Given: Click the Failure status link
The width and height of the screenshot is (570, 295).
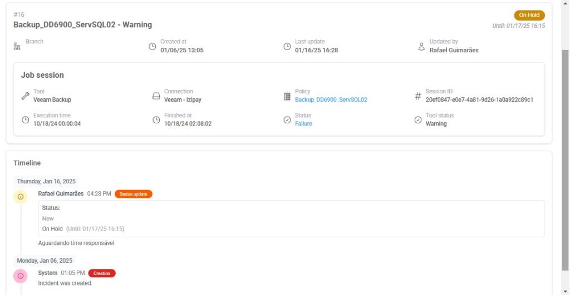Looking at the screenshot, I should coord(303,124).
